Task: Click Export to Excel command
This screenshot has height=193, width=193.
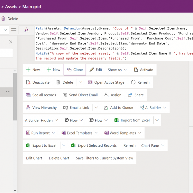Action: click(x=41, y=145)
